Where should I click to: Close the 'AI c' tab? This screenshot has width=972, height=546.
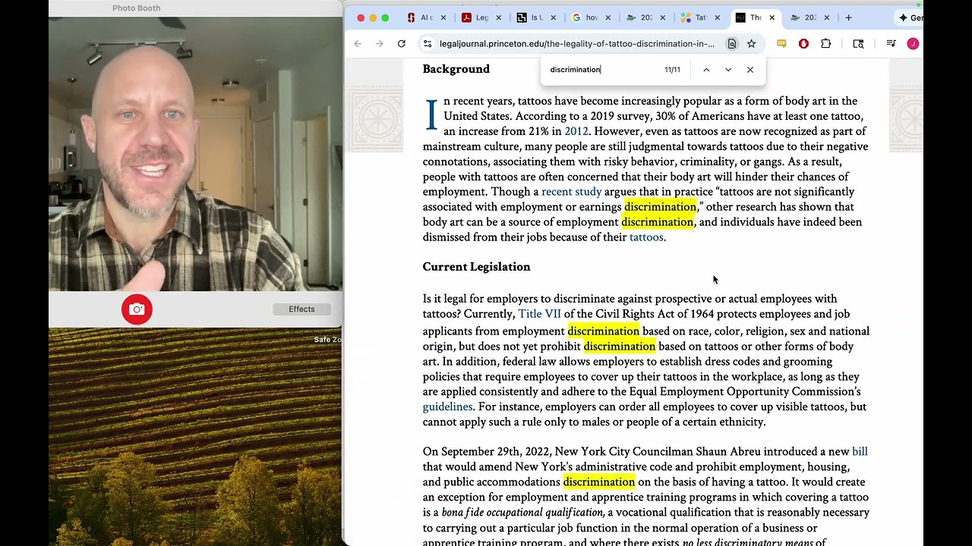443,17
